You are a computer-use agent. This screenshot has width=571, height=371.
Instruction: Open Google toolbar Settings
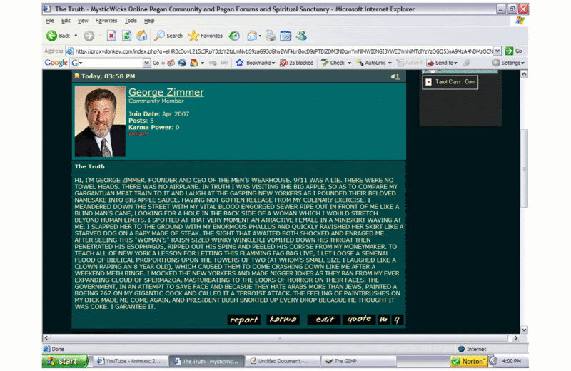point(508,63)
